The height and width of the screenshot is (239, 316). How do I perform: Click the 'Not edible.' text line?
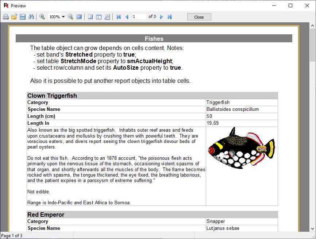39,192
